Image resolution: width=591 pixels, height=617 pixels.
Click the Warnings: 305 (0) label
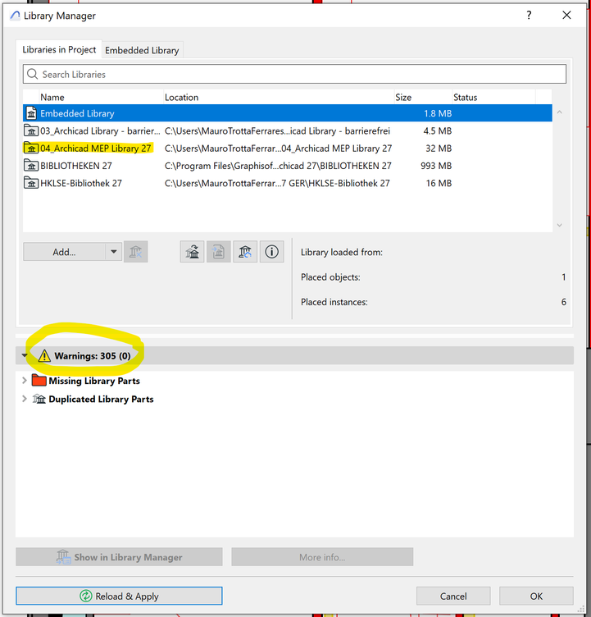(x=93, y=356)
